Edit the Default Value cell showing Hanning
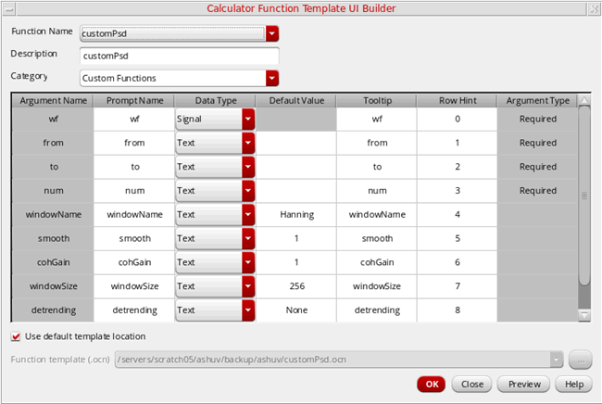Viewport: 602px width, 404px height. point(296,215)
